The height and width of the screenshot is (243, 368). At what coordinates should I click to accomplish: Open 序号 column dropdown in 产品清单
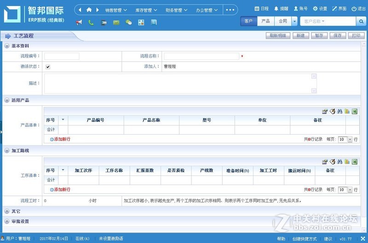(x=63, y=120)
